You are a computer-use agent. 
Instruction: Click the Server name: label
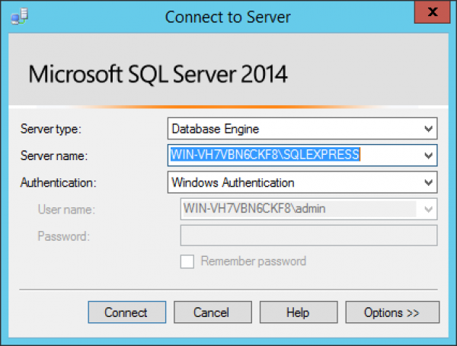(54, 155)
